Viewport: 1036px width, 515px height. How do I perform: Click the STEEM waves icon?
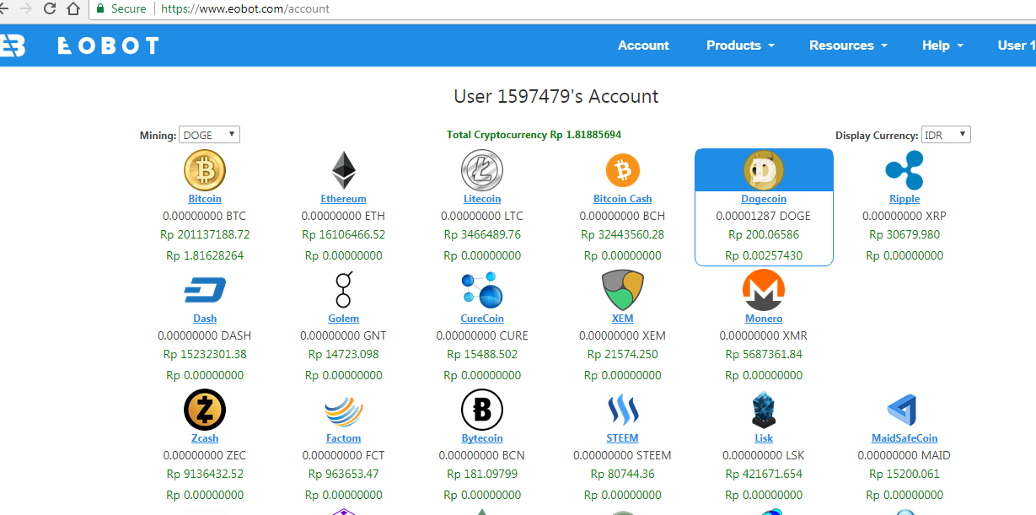coord(623,410)
